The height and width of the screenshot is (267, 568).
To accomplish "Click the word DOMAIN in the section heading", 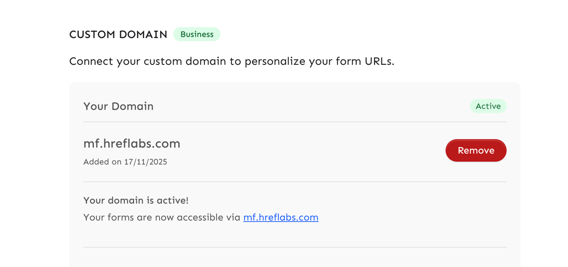I will [x=143, y=35].
